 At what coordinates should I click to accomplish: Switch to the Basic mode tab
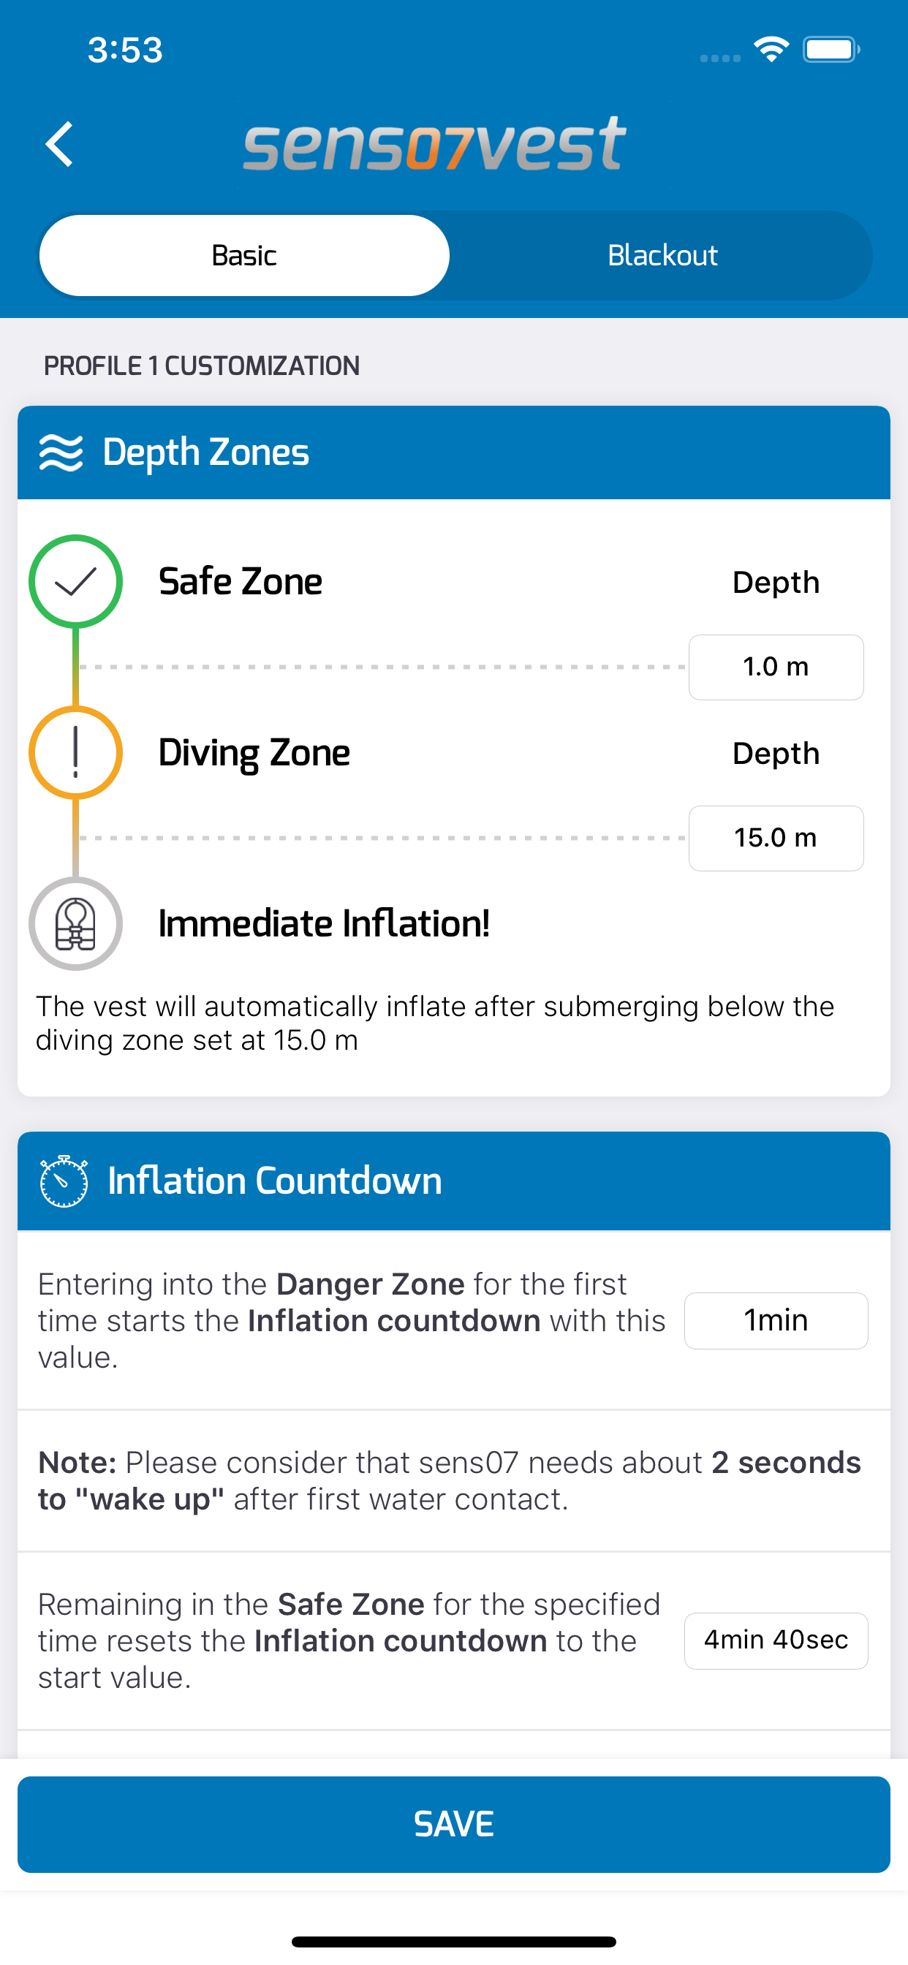pos(244,256)
